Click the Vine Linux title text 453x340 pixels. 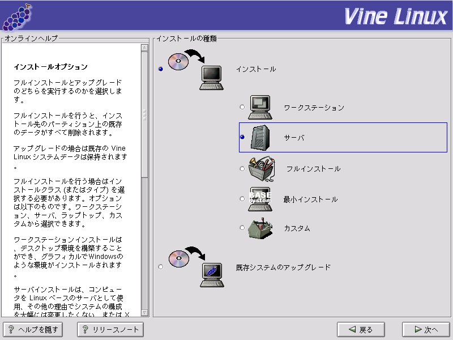coord(396,16)
